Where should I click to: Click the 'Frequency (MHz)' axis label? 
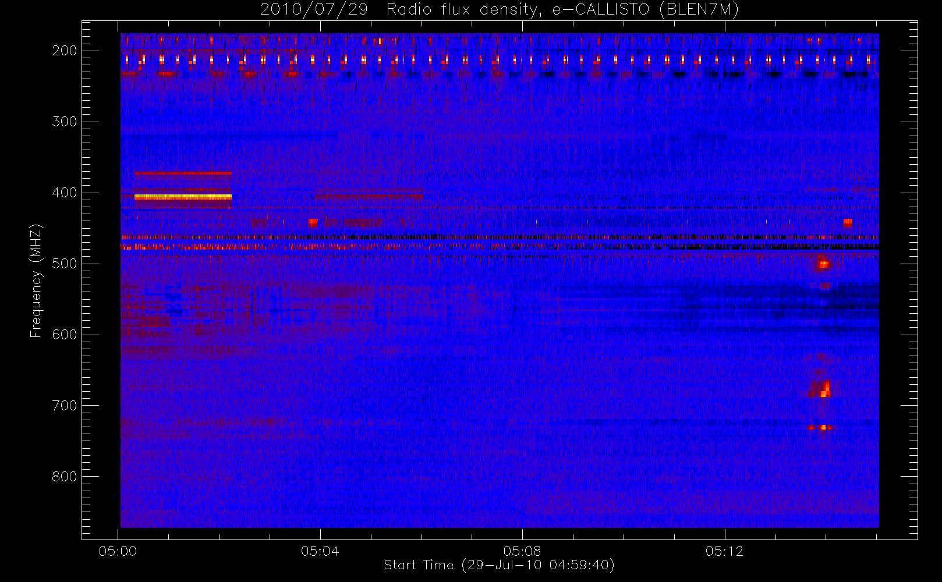(x=36, y=281)
